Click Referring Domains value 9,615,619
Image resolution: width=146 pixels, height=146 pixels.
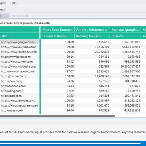pyautogui.click(x=103, y=42)
